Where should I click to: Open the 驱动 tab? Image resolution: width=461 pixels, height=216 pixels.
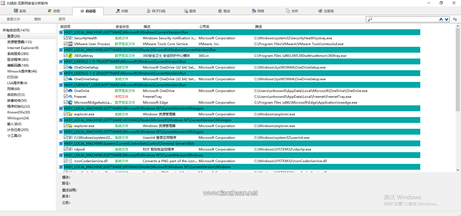click(224, 11)
